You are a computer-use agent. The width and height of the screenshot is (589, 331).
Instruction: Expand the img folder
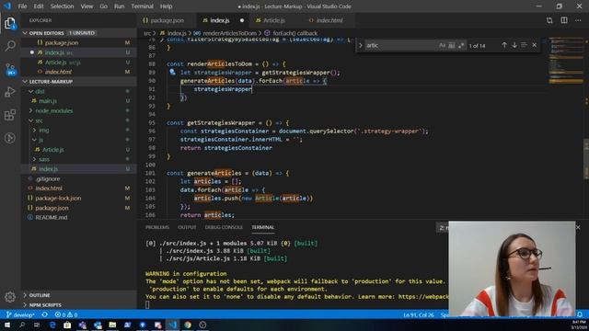point(79,131)
